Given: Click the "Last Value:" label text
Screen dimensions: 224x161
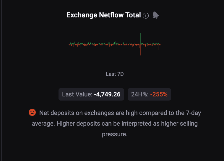Looking at the screenshot, I should pos(77,94).
